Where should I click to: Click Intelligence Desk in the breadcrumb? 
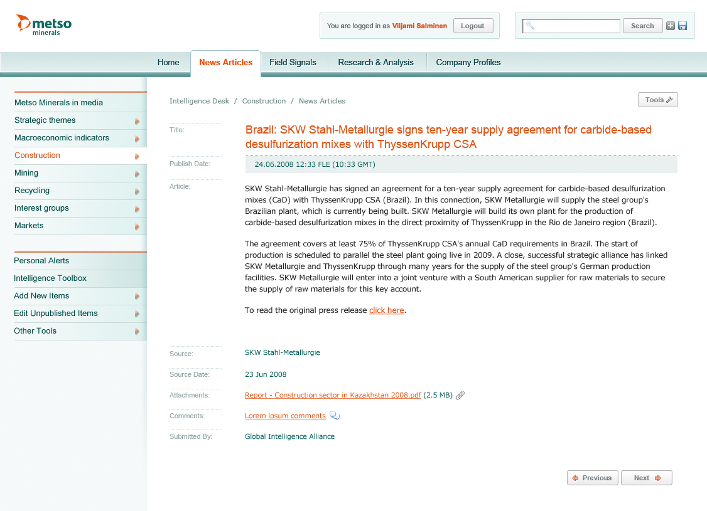(199, 101)
